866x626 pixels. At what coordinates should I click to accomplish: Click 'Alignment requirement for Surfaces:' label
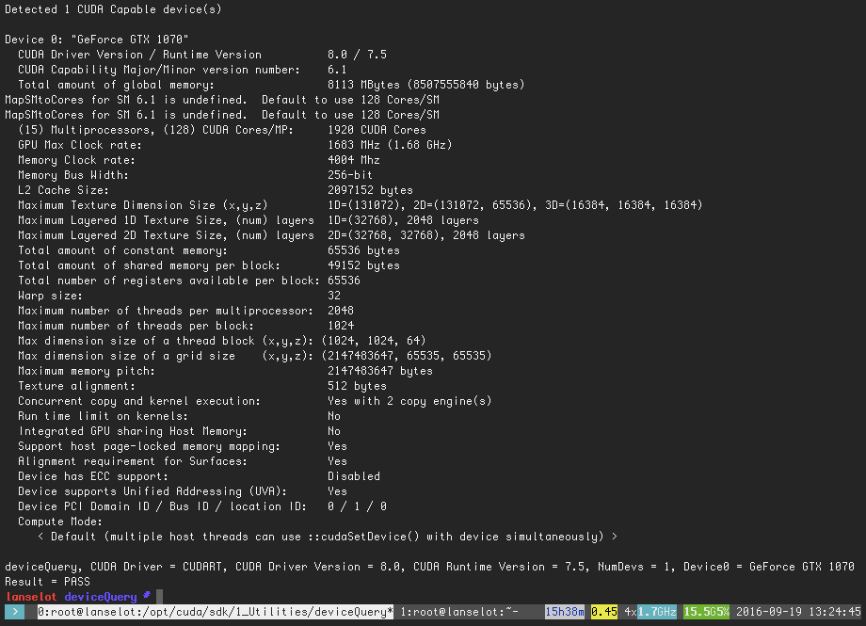(x=133, y=461)
